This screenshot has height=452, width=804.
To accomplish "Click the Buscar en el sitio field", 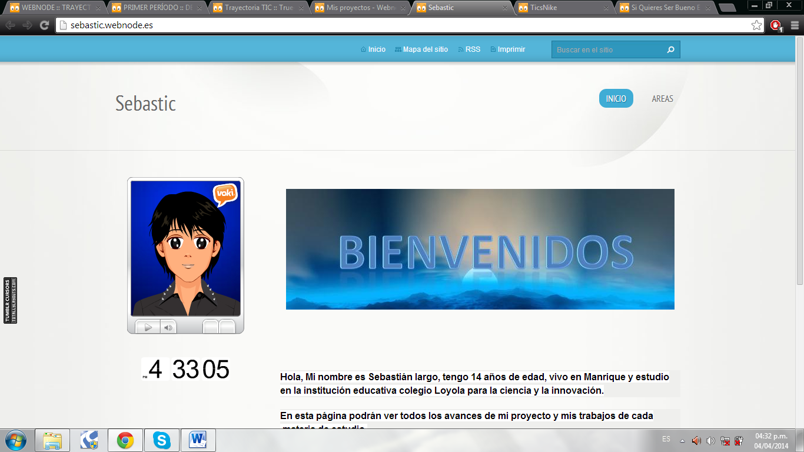I will click(606, 50).
